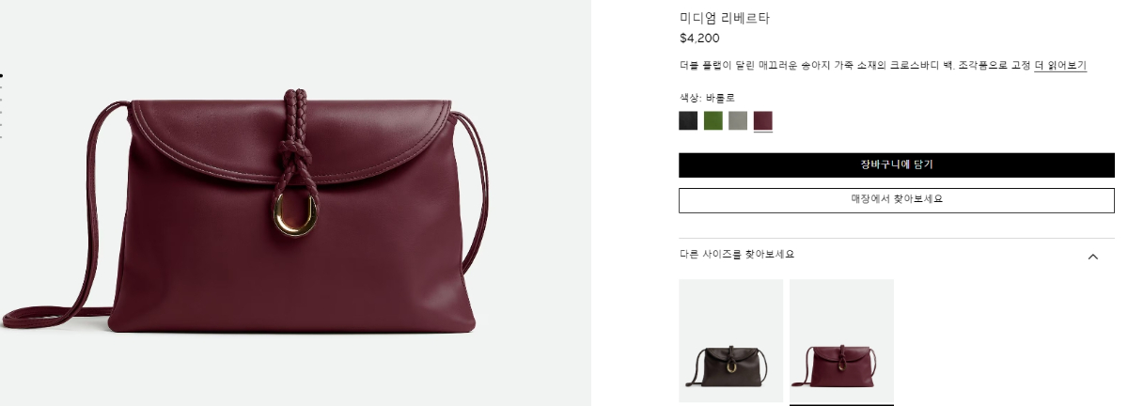1128x406 pixels.
Task: Jump to the second image indicator dot
Action: click(1, 87)
